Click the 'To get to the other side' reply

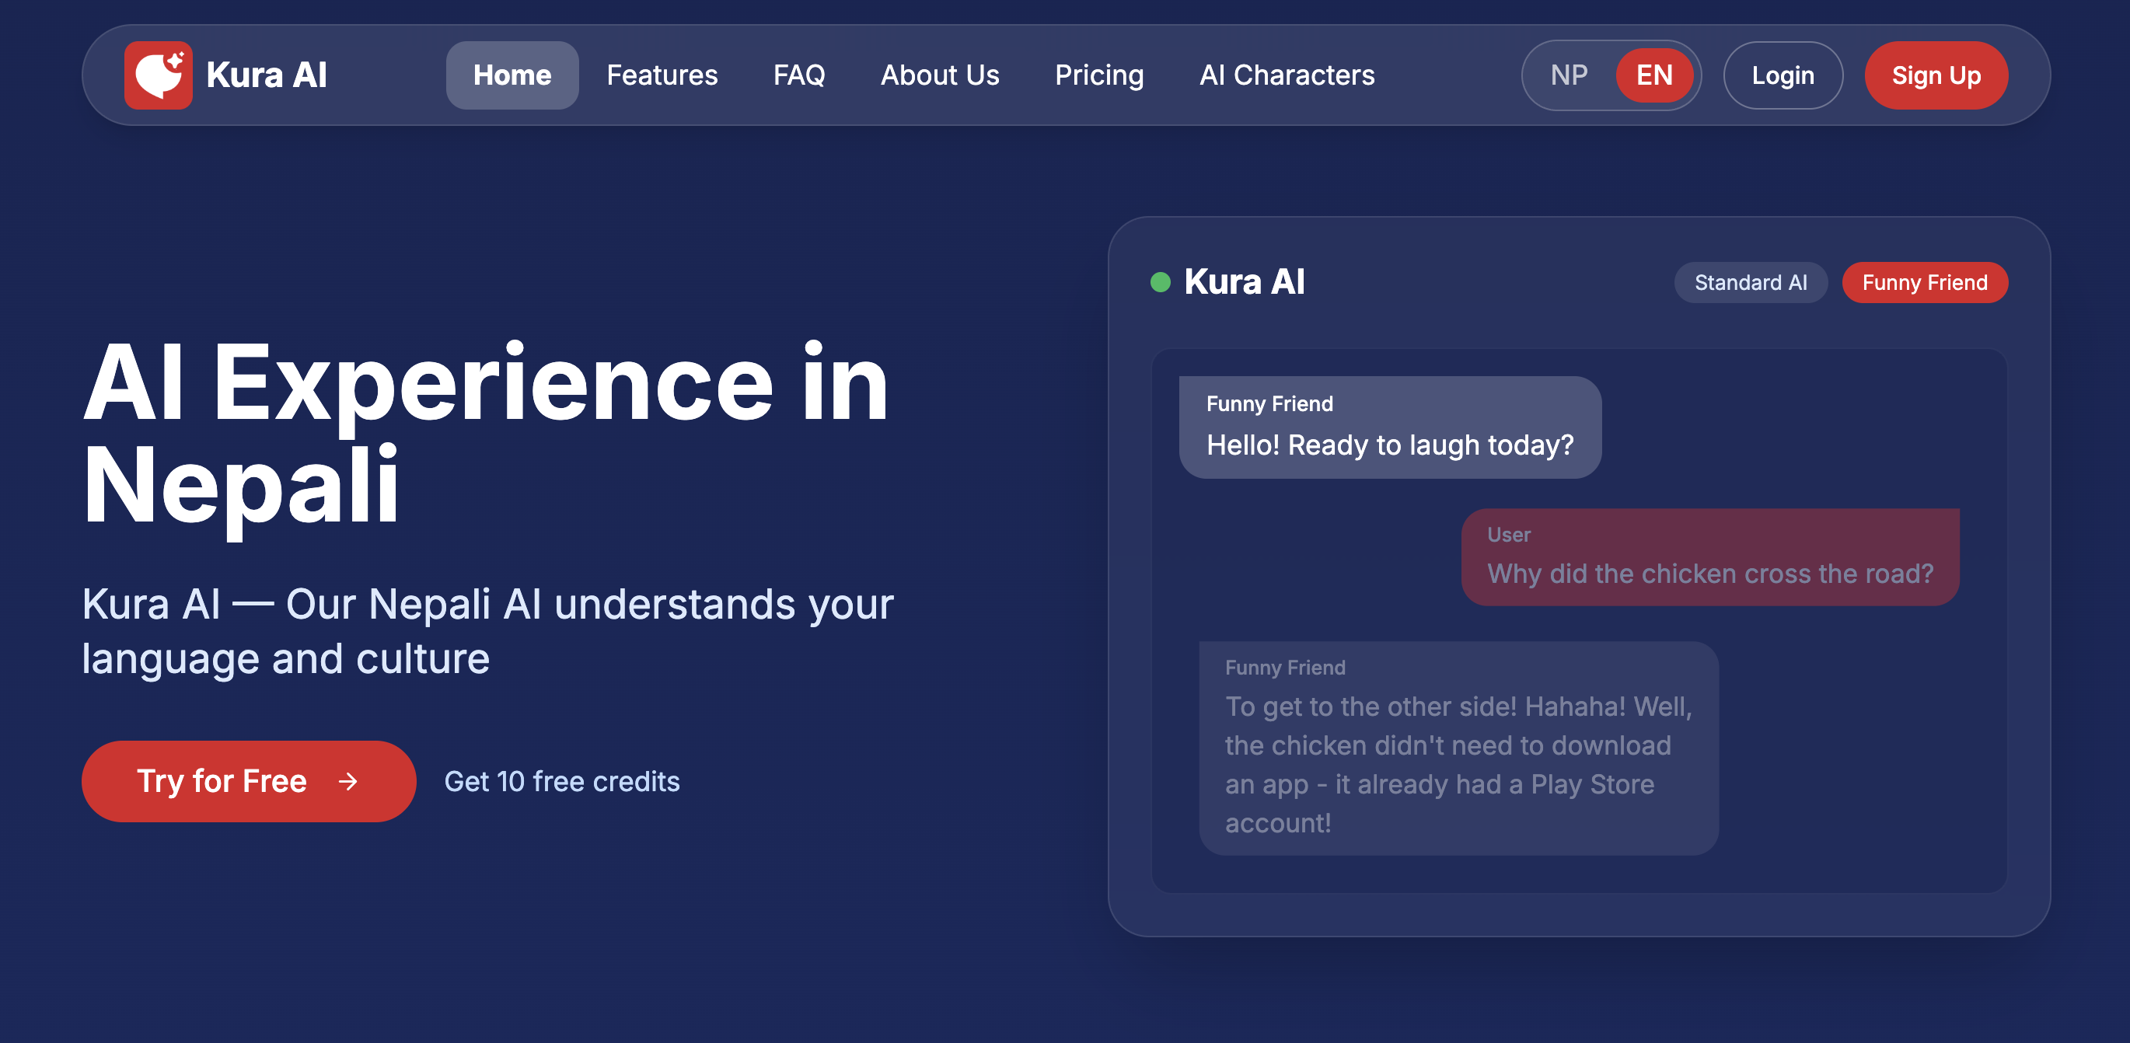[1458, 748]
